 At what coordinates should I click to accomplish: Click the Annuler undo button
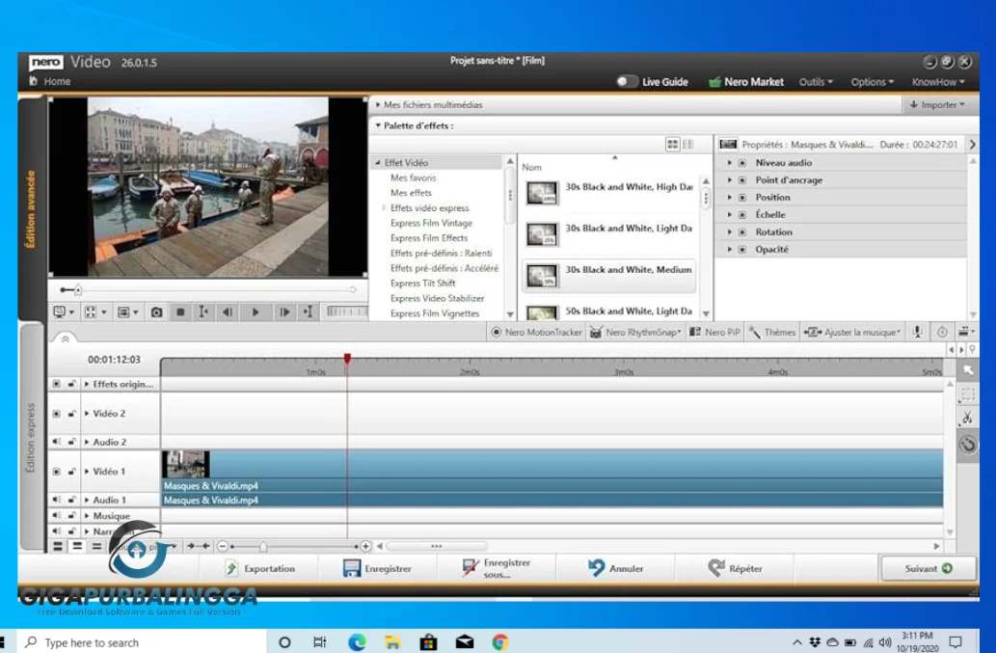pyautogui.click(x=615, y=568)
